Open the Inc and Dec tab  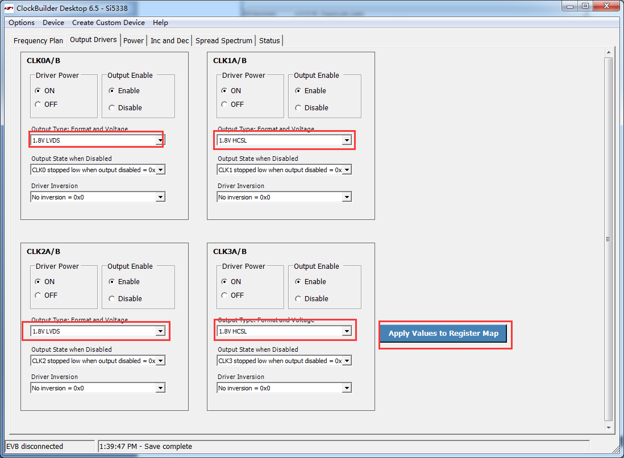tap(169, 40)
